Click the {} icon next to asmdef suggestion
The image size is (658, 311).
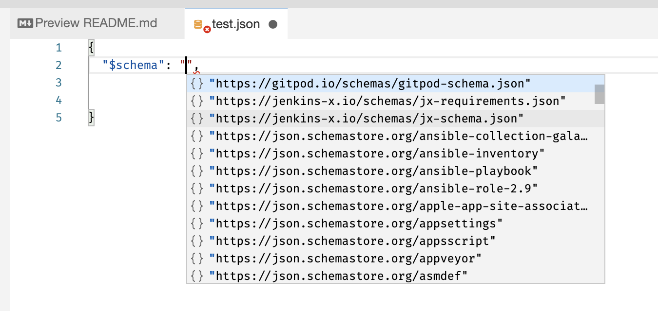point(196,276)
